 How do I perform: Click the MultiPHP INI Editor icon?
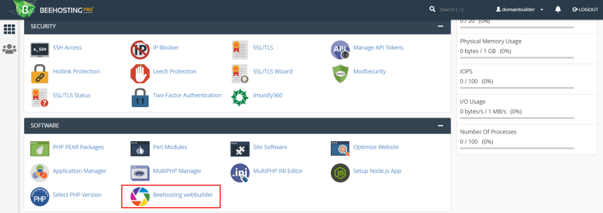pyautogui.click(x=240, y=173)
